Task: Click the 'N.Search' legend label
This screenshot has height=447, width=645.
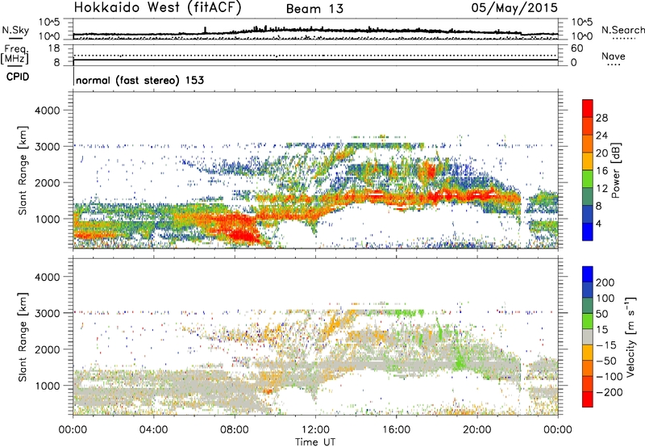Action: (x=622, y=30)
